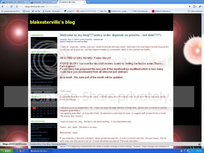Image resolution: width=204 pixels, height=153 pixels.
Task: Click the blakesterville author link
Action: pyautogui.click(x=98, y=40)
